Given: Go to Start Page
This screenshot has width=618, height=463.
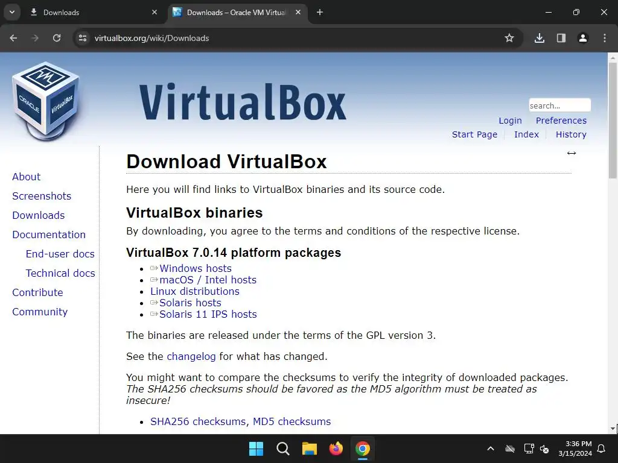Looking at the screenshot, I should click(474, 134).
